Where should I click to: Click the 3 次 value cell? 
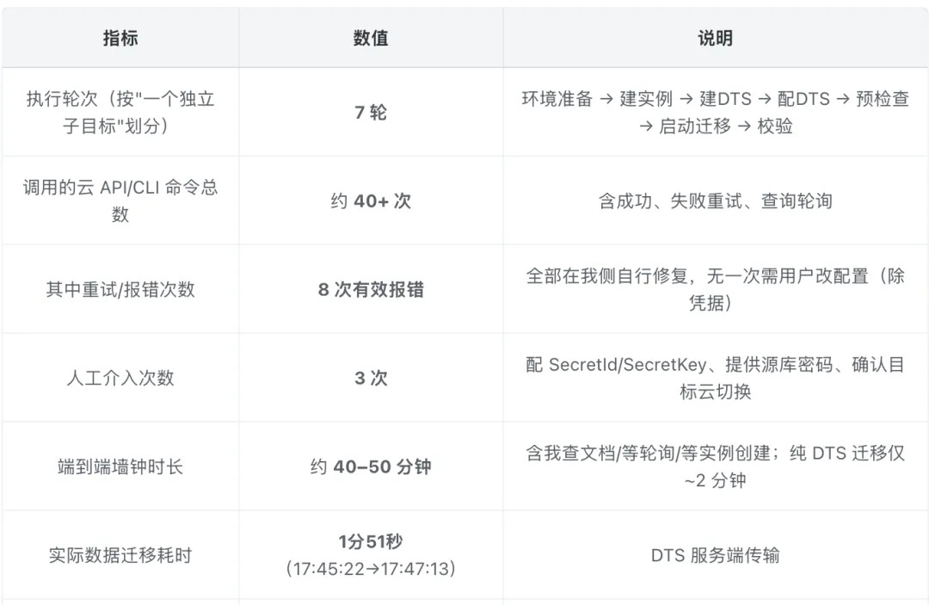click(371, 378)
